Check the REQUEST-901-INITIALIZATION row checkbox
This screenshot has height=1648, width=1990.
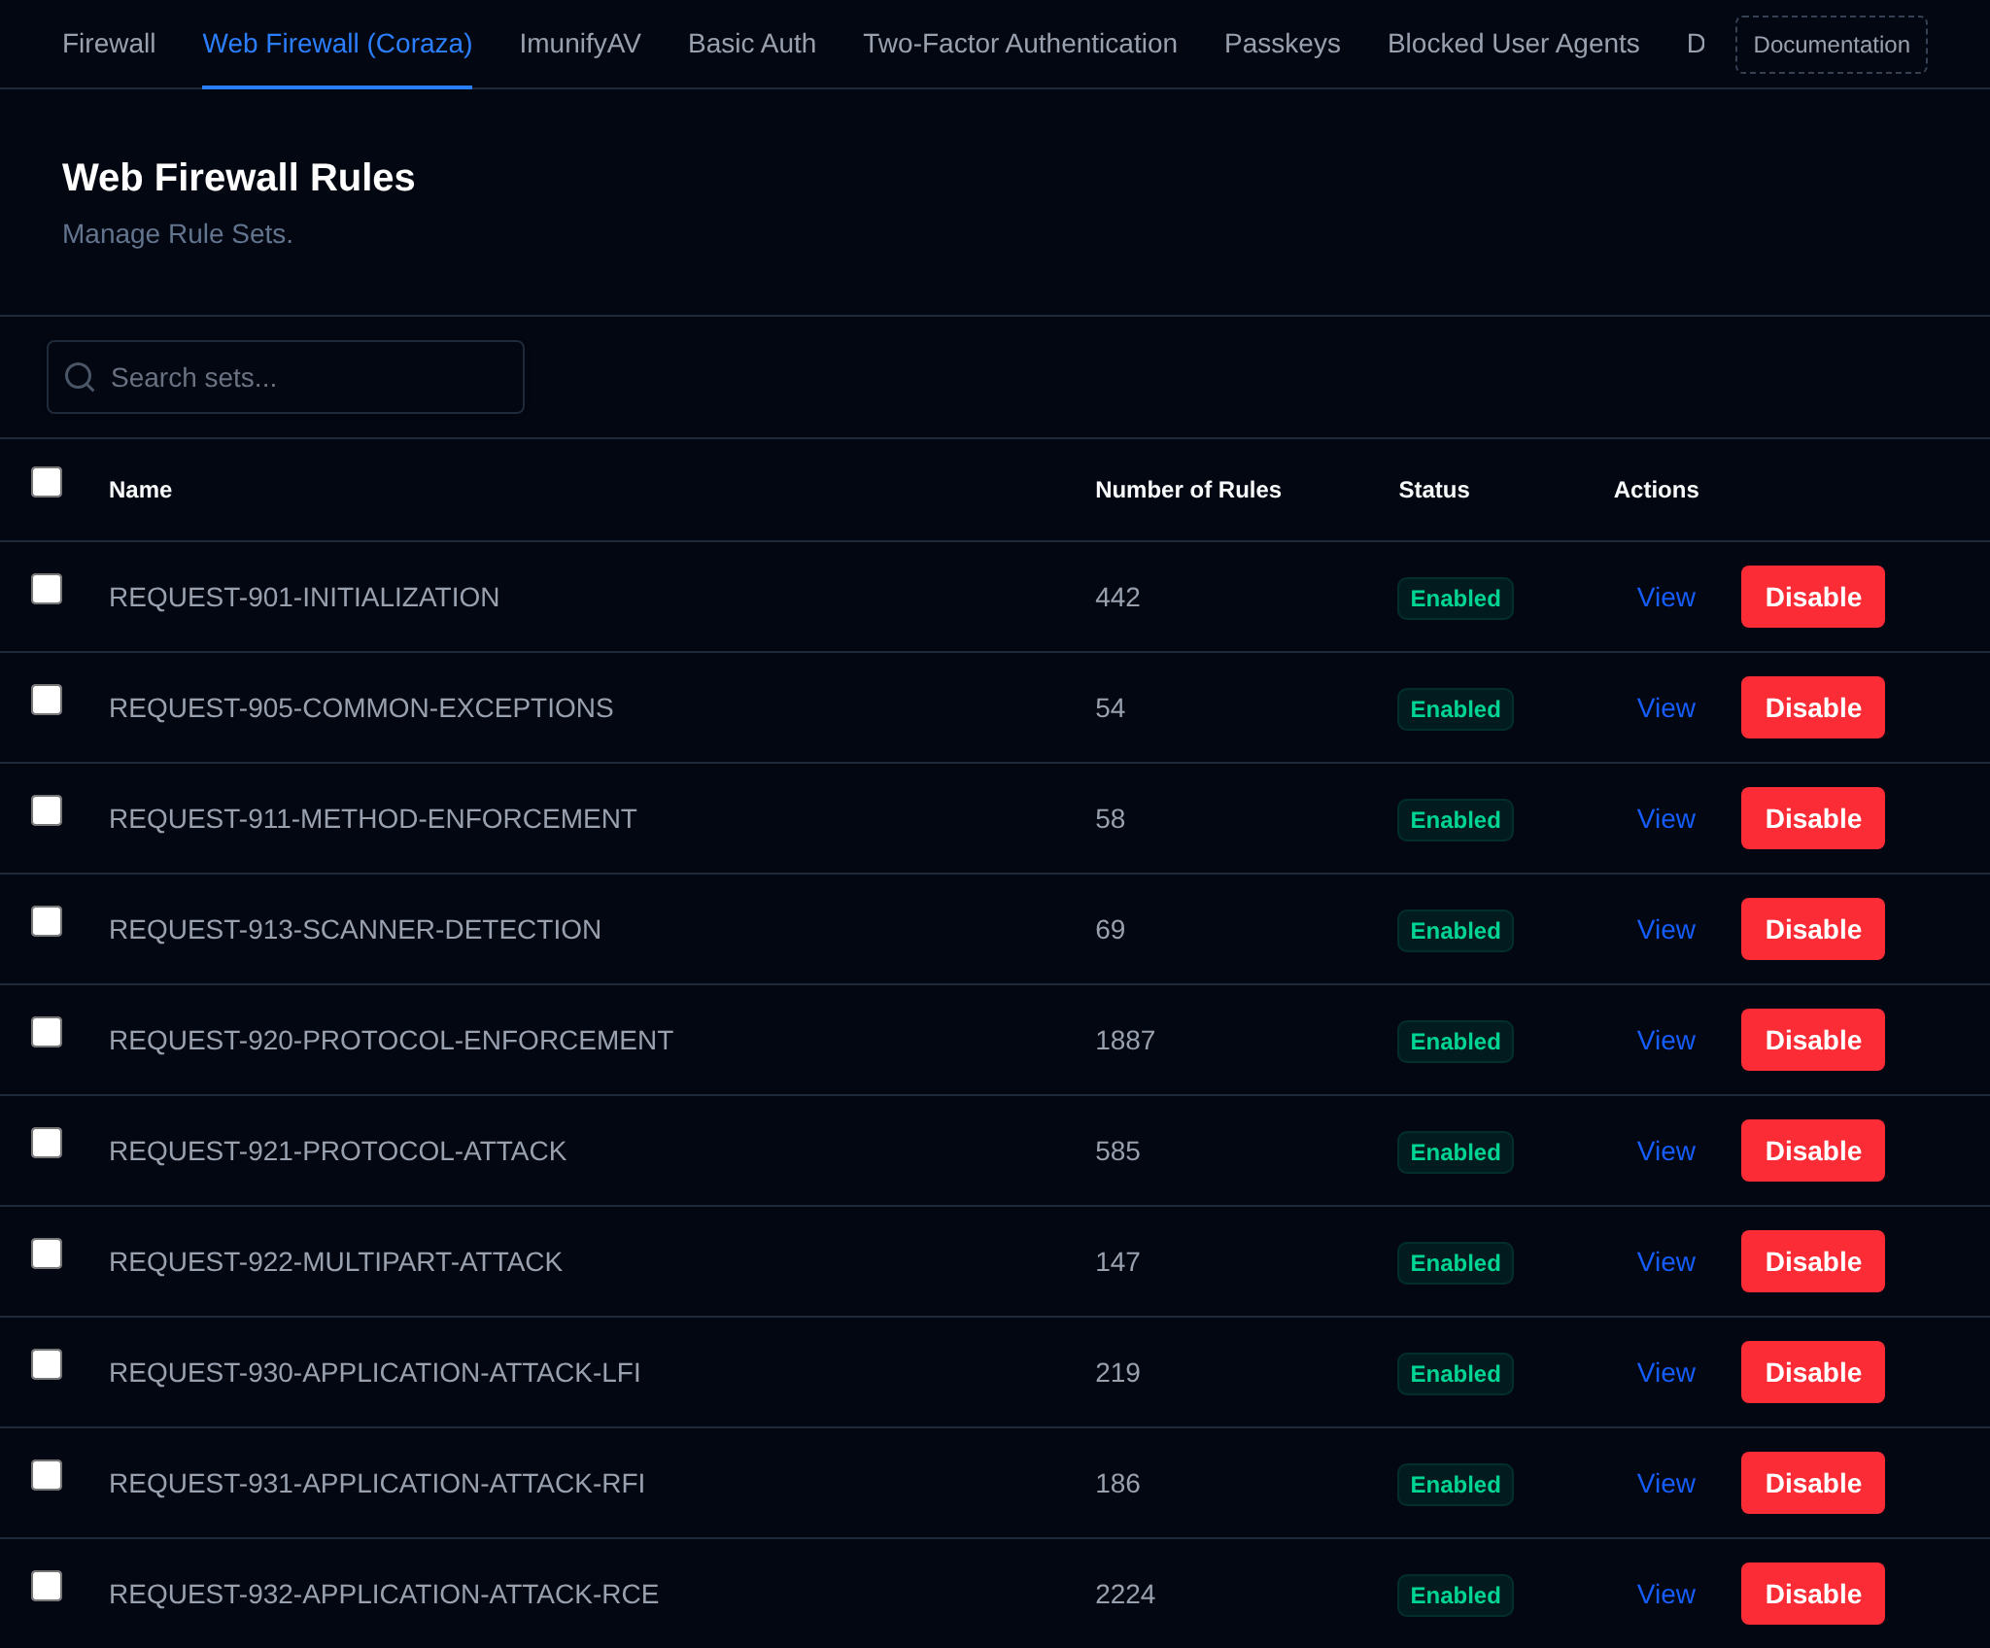tap(47, 589)
